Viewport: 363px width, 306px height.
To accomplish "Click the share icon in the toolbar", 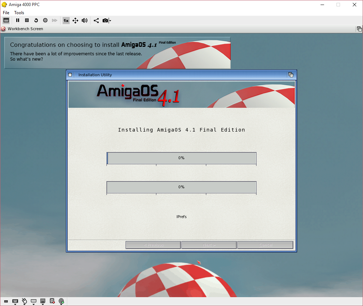I will pos(96,21).
